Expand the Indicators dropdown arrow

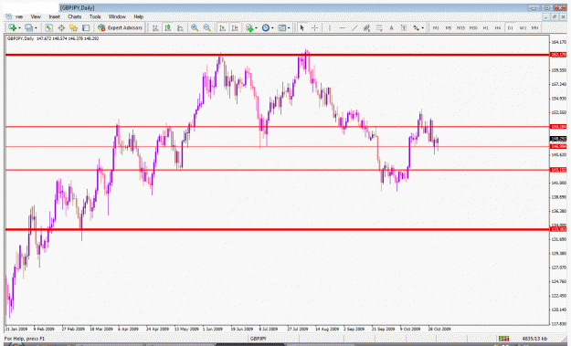256,28
